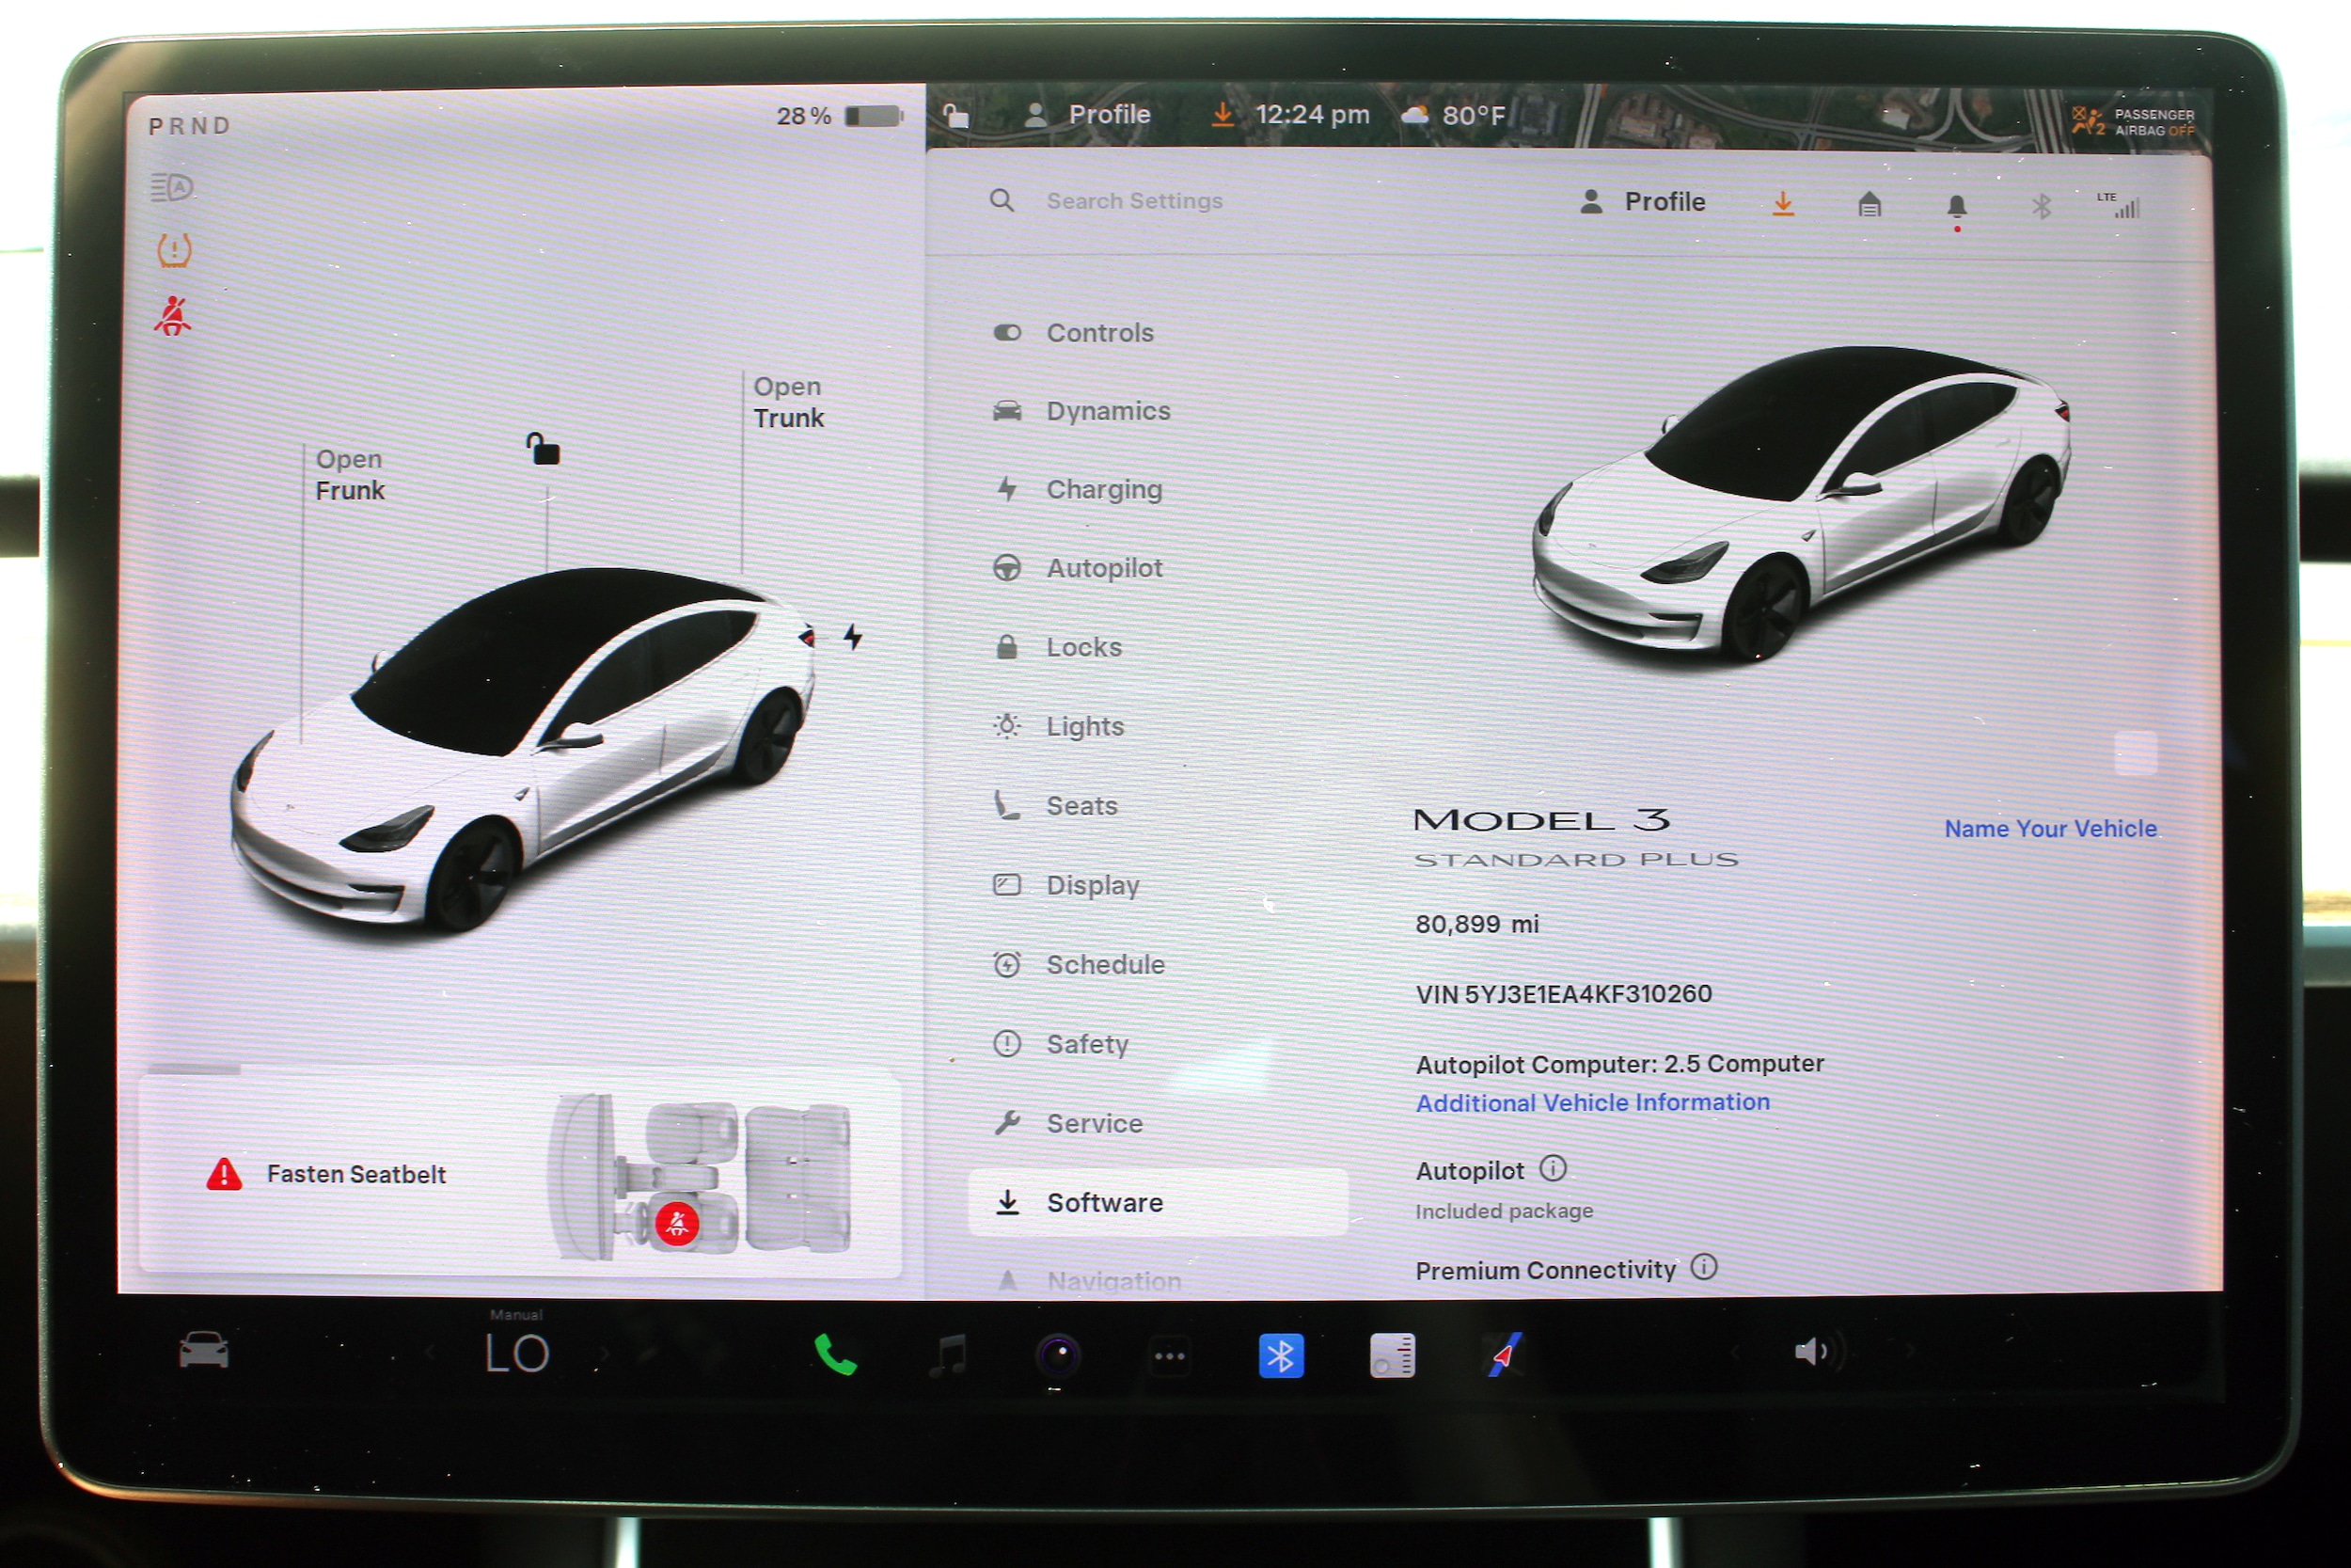Tap the Passenger Airbag Off indicator
This screenshot has width=2351, height=1568.
pyautogui.click(x=2133, y=122)
